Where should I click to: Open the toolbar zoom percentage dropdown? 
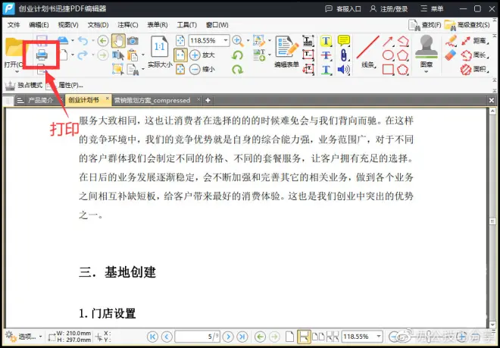point(226,40)
